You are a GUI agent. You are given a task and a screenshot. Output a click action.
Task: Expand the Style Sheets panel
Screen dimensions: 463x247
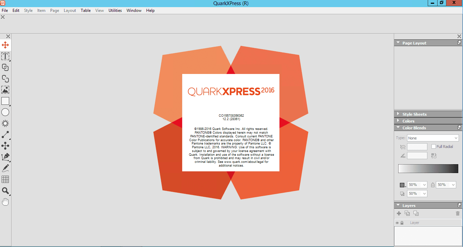coord(398,114)
